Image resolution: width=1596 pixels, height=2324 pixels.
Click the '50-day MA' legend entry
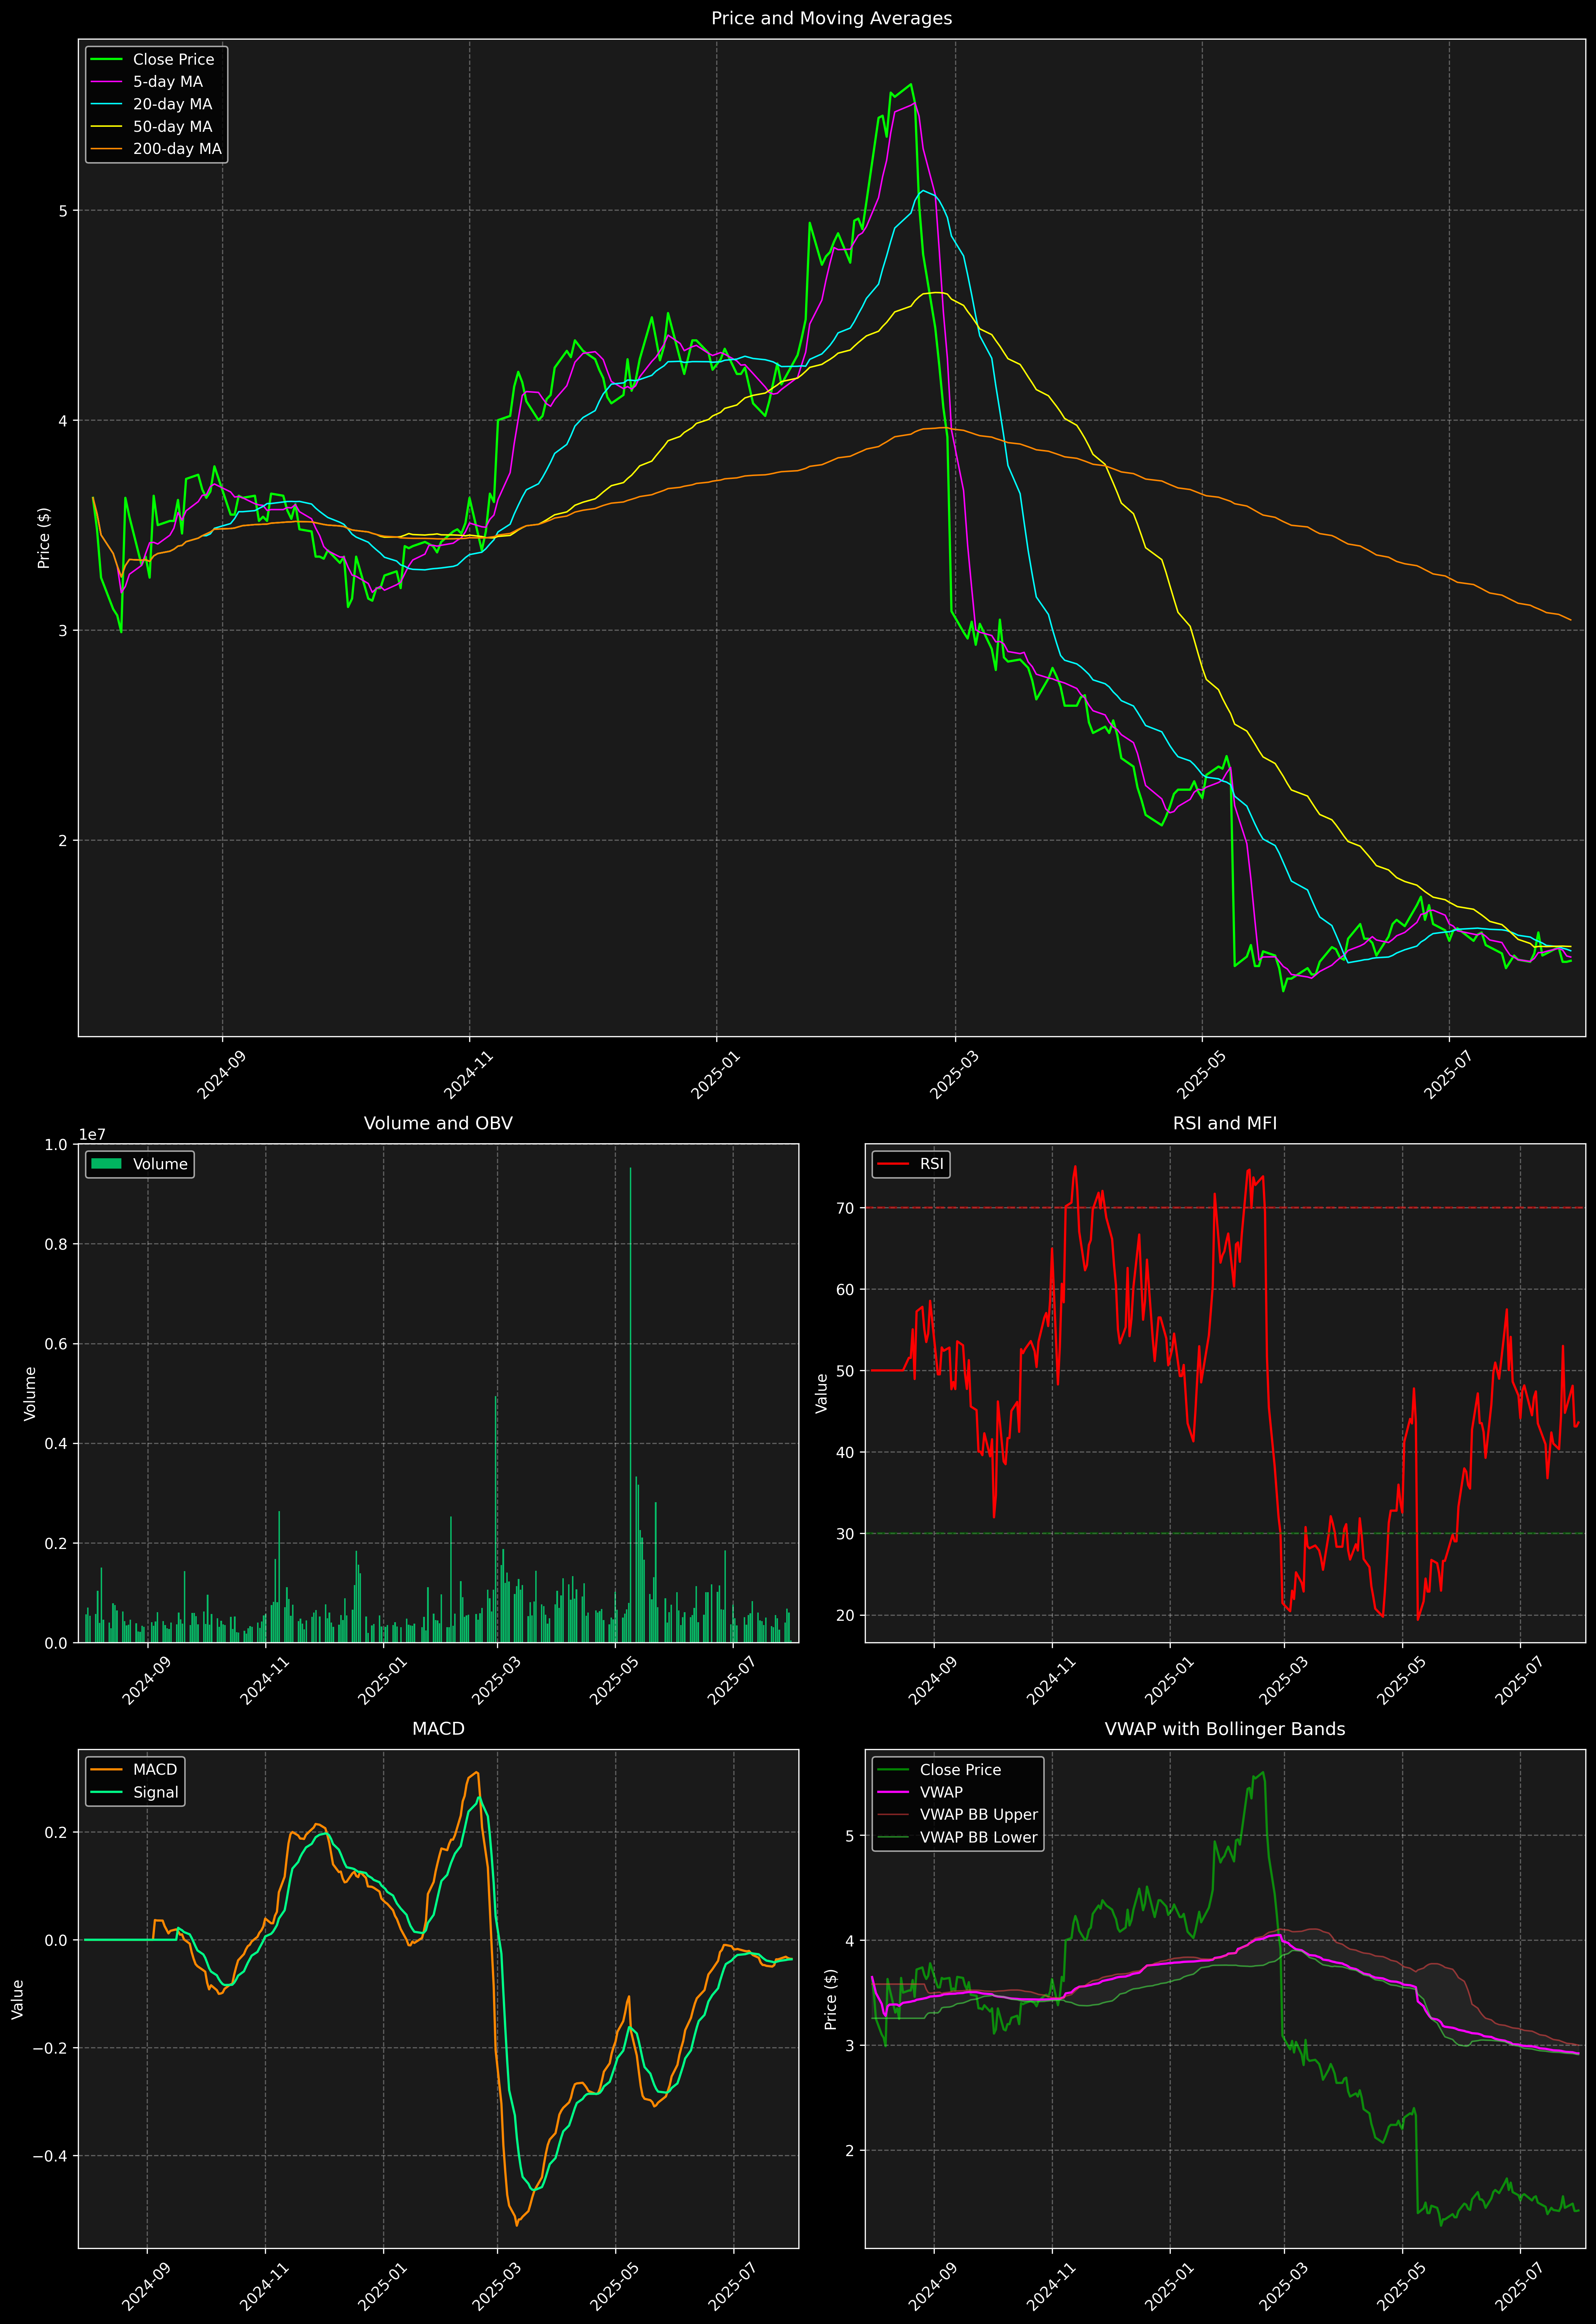(x=152, y=127)
